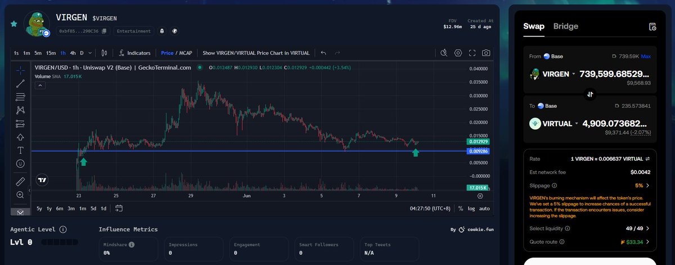The width and height of the screenshot is (675, 265).
Task: Show Mindshare info tooltip
Action: [x=132, y=245]
